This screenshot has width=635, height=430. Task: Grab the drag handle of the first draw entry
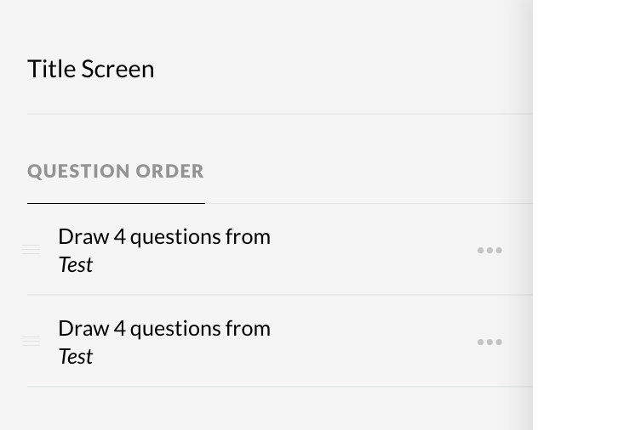(x=31, y=250)
